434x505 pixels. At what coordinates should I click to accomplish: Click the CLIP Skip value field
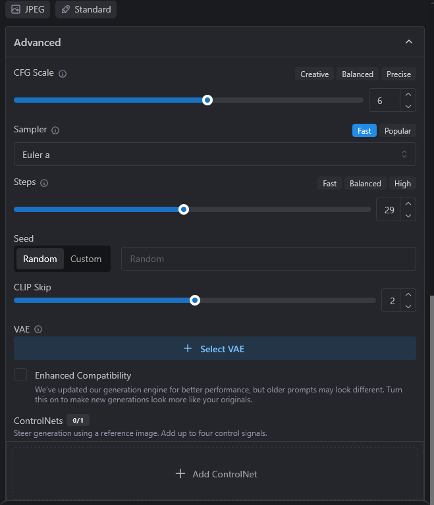(x=391, y=300)
